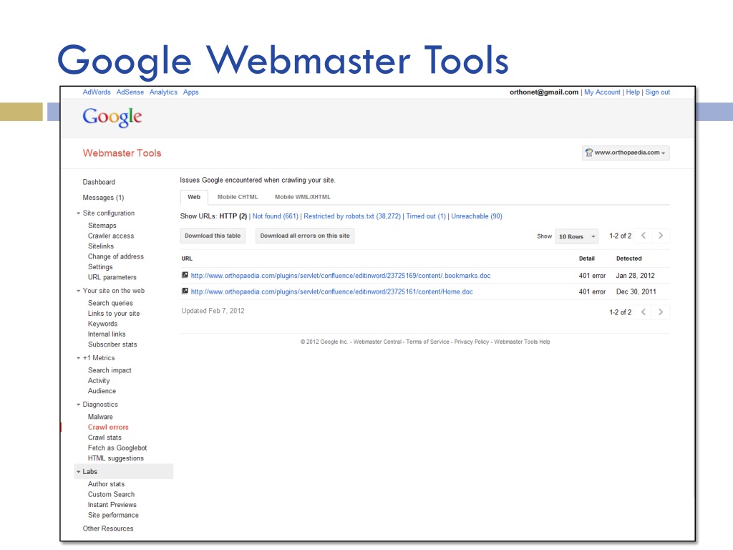Open Instant Previews in sidebar
The height and width of the screenshot is (550, 733).
(112, 505)
